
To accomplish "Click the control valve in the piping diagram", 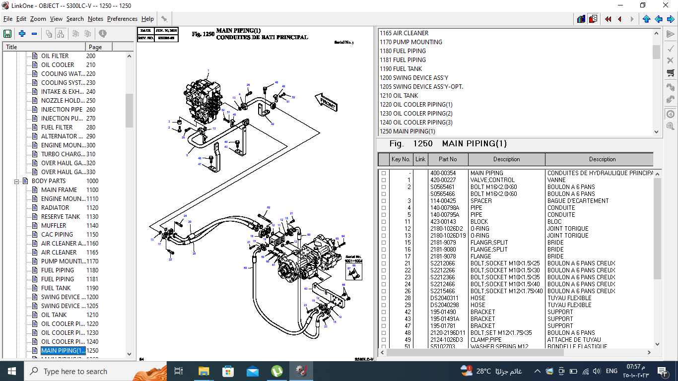I will point(203,102).
